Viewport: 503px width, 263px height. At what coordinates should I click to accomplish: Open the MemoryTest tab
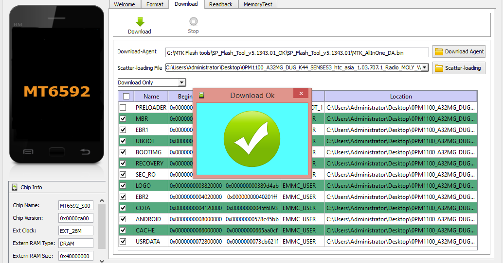pos(258,4)
